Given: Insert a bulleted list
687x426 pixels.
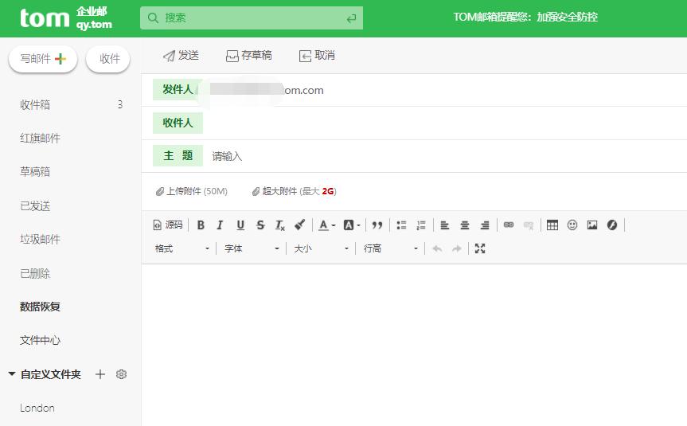Looking at the screenshot, I should point(401,225).
